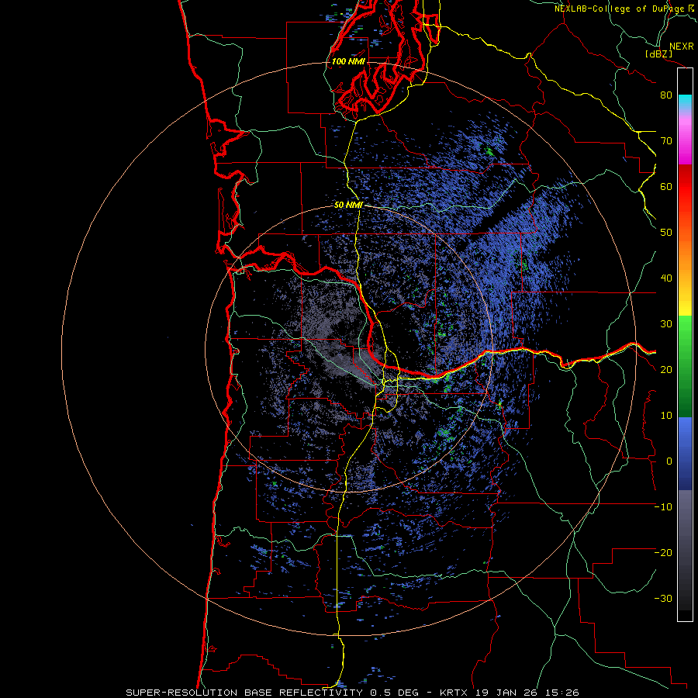Click the 80 value on dBZ scale
Viewport: 698px width, 698px height.
click(666, 95)
